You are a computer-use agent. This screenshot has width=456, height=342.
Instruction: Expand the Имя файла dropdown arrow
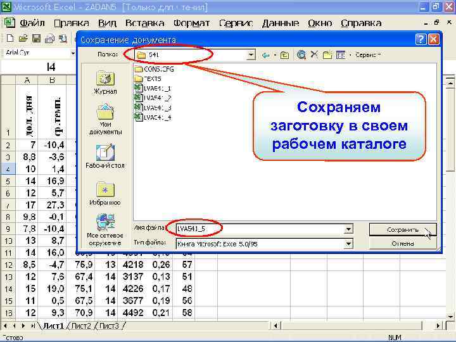(x=348, y=229)
